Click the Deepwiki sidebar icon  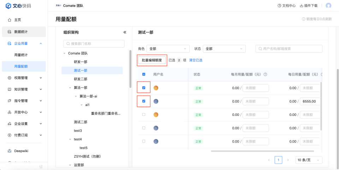[x=9, y=151]
